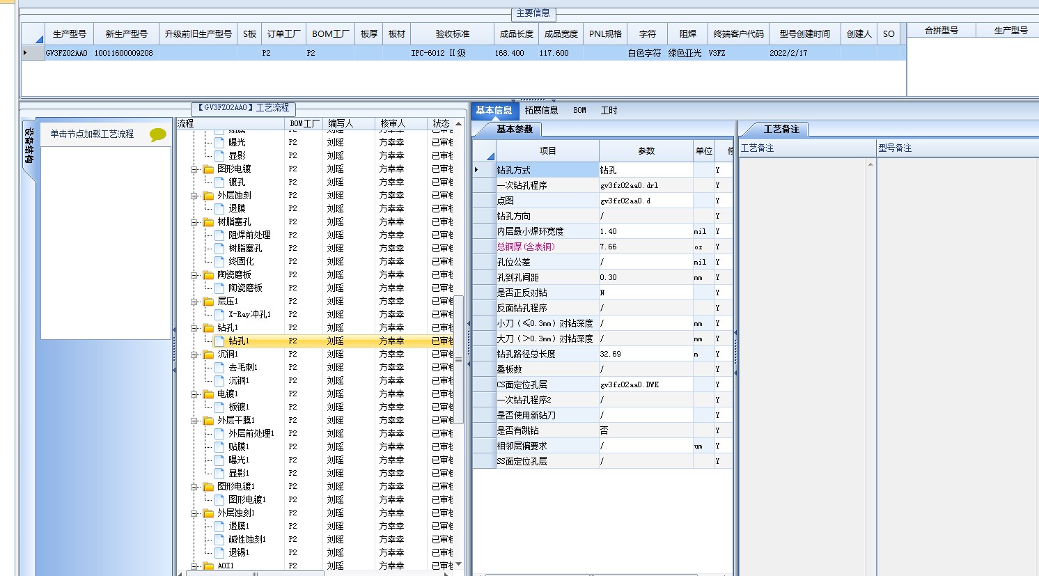Open the BOM tab
Viewport: 1039px width, 576px height.
[579, 110]
